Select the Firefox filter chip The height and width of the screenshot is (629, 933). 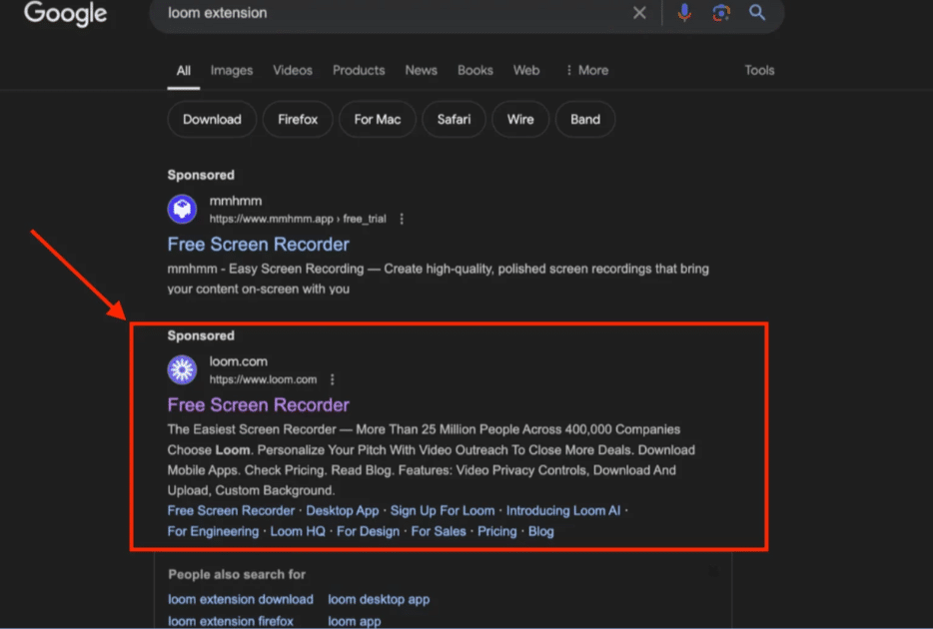298,119
